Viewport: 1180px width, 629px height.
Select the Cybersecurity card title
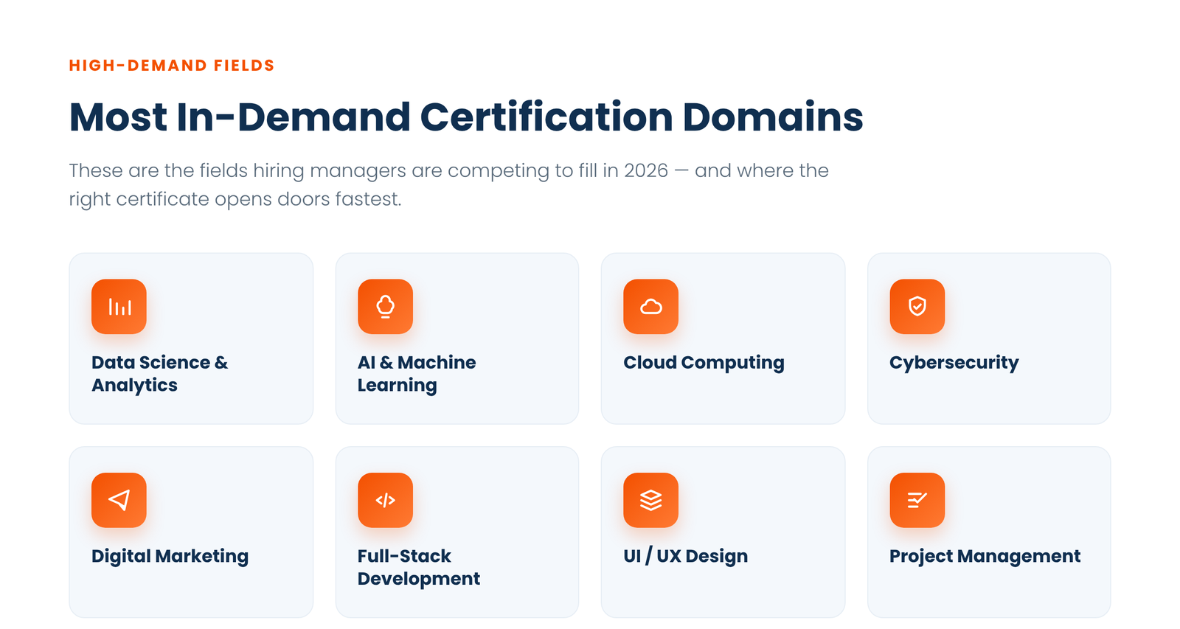[954, 363]
